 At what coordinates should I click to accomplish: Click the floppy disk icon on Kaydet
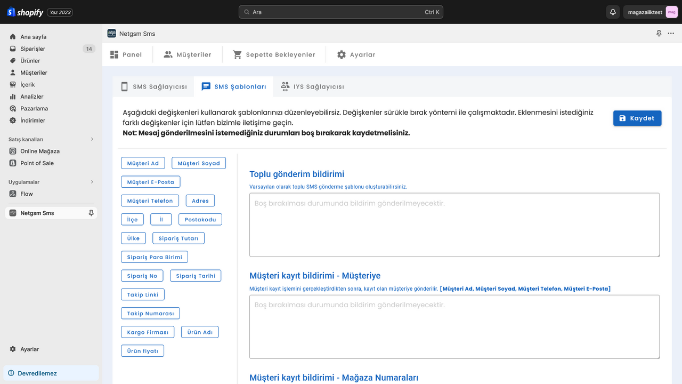click(623, 118)
